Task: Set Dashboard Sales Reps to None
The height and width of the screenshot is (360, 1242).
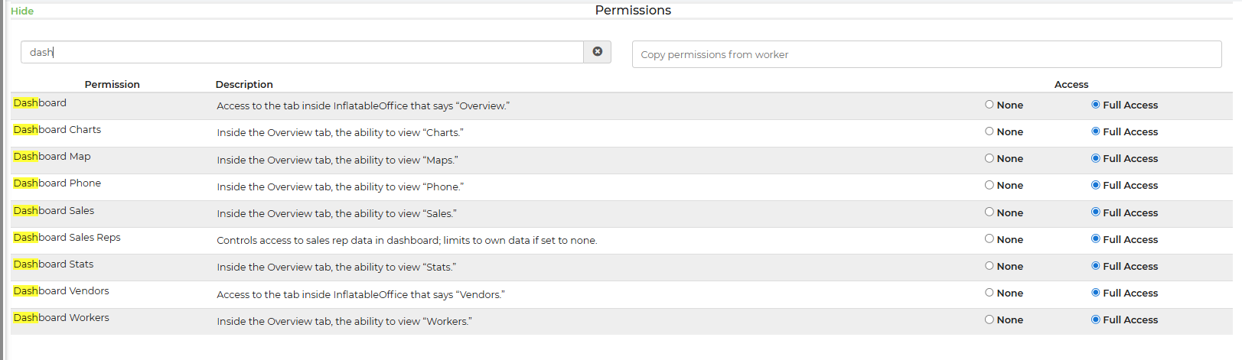Action: (989, 238)
